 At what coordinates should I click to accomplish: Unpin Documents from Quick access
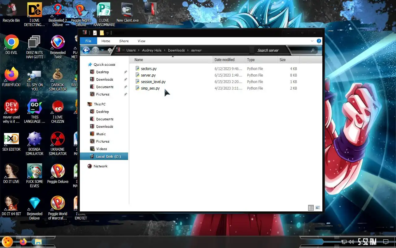point(125,87)
